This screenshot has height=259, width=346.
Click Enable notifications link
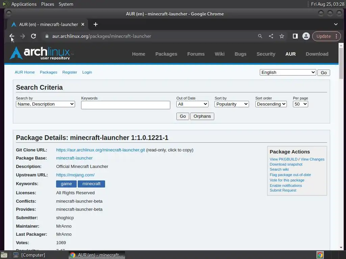pyautogui.click(x=286, y=185)
